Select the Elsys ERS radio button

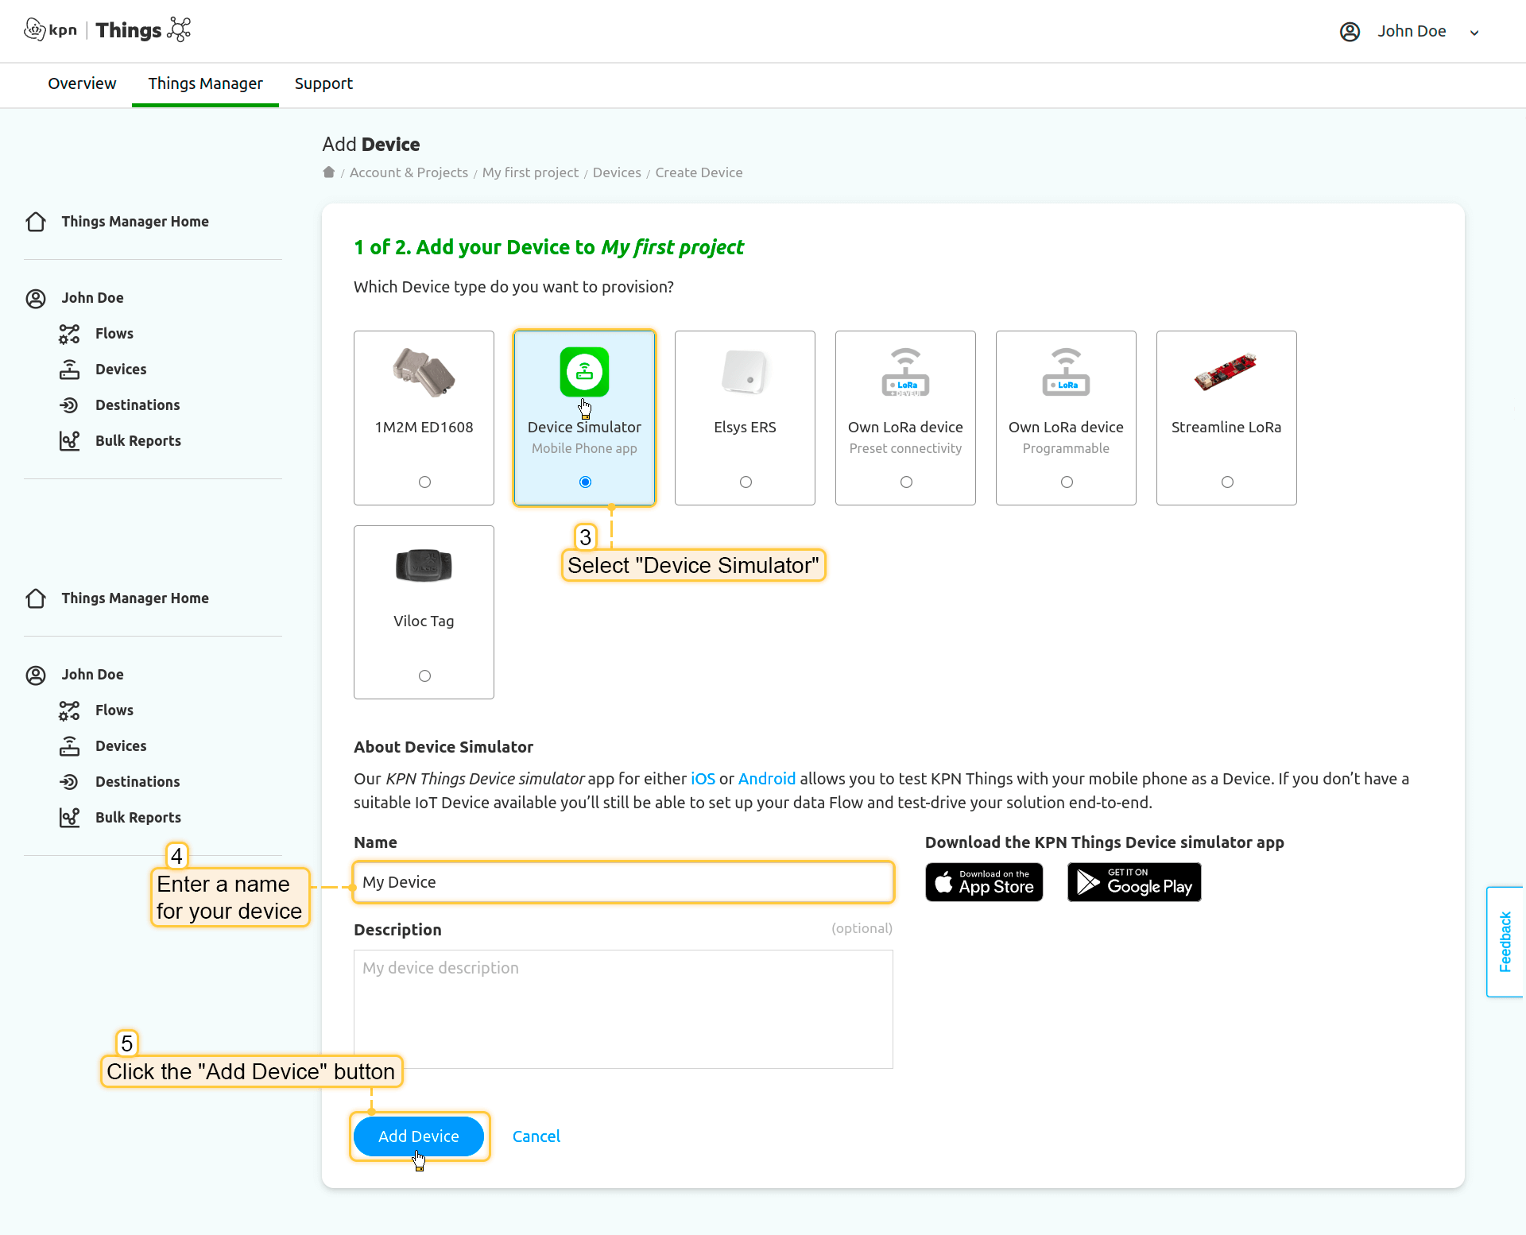[746, 482]
